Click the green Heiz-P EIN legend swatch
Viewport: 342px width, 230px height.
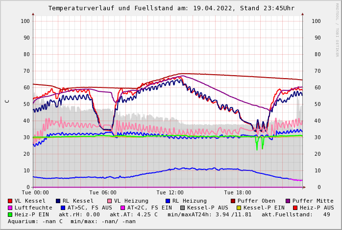pyautogui.click(x=10, y=214)
